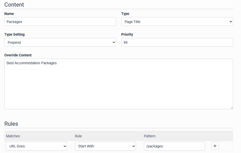Image resolution: width=241 pixels, height=153 pixels.
Task: Click the Name field label
Action: [9, 14]
